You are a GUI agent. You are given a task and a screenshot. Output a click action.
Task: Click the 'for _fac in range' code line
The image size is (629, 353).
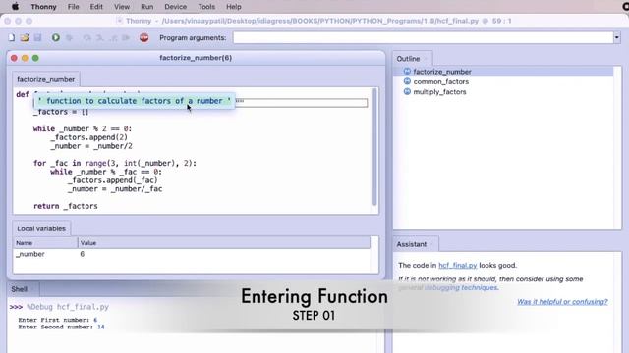coord(115,164)
